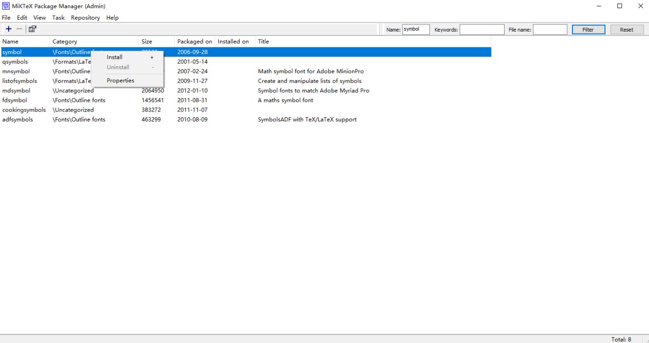Select the fdsymbol package row
The image size is (649, 343).
pos(245,100)
